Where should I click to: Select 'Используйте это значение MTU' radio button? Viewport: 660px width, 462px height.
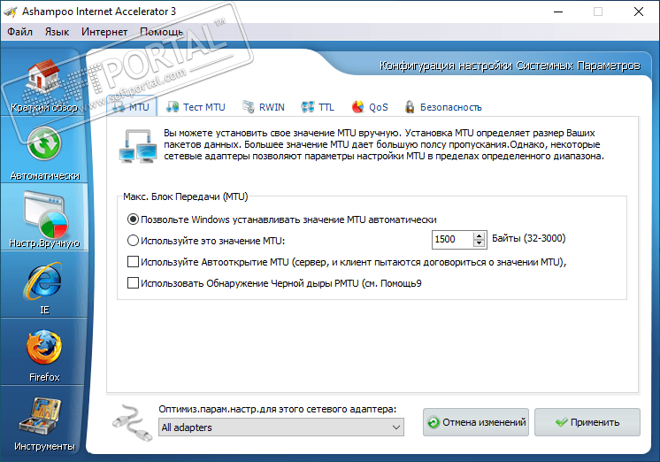pyautogui.click(x=133, y=241)
